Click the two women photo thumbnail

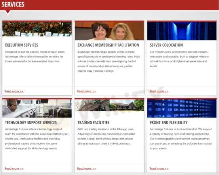[109, 31]
